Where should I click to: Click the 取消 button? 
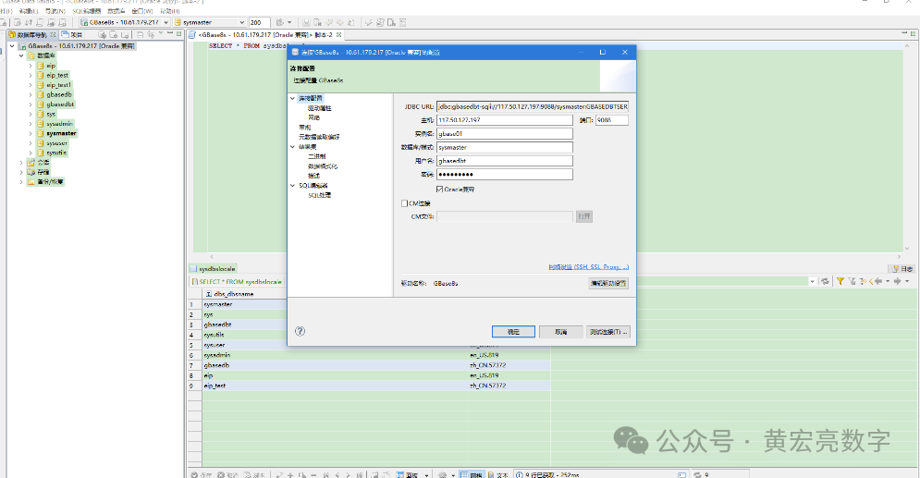click(561, 332)
